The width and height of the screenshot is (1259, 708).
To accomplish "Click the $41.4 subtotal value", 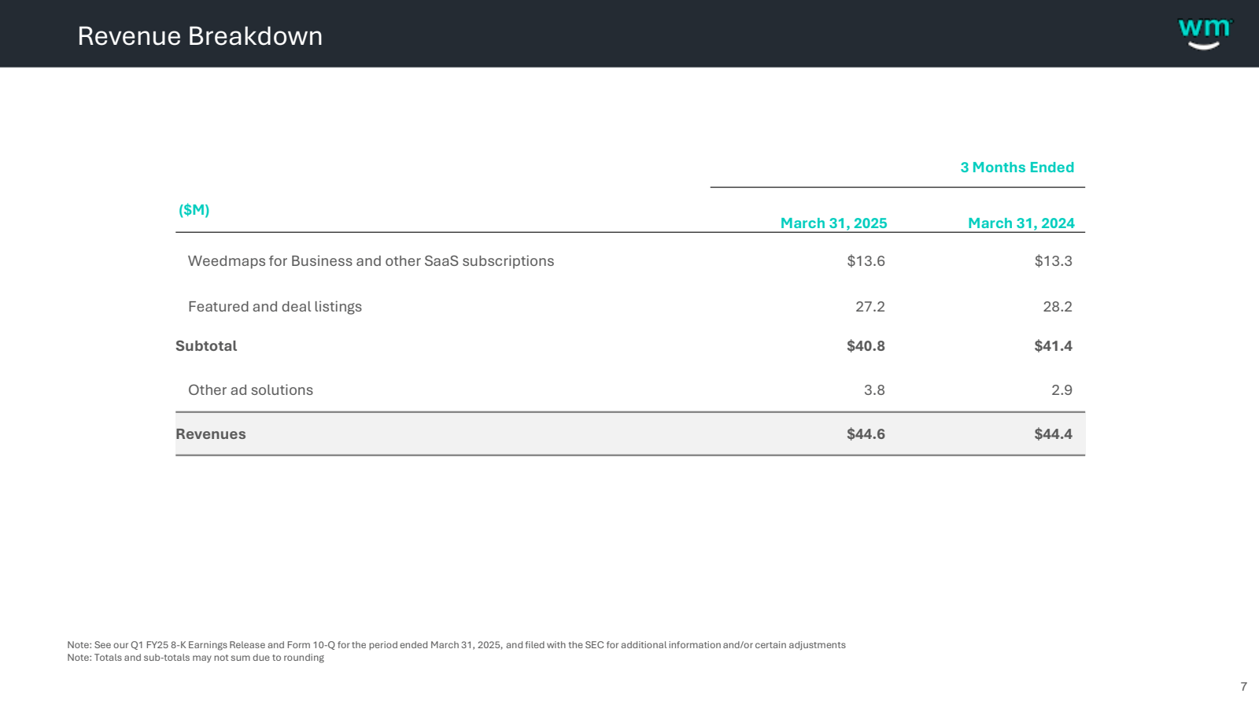I will click(x=1053, y=346).
